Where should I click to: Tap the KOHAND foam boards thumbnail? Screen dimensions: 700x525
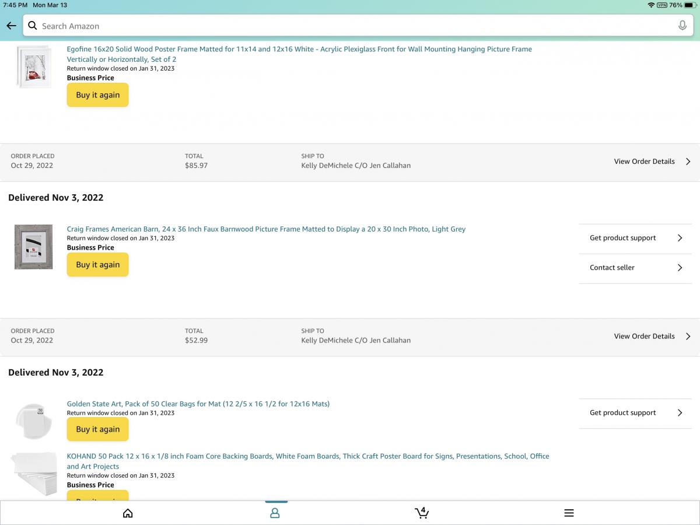tap(34, 475)
